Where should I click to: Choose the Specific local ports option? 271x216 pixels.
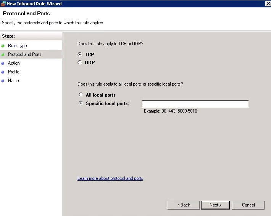tap(81, 103)
